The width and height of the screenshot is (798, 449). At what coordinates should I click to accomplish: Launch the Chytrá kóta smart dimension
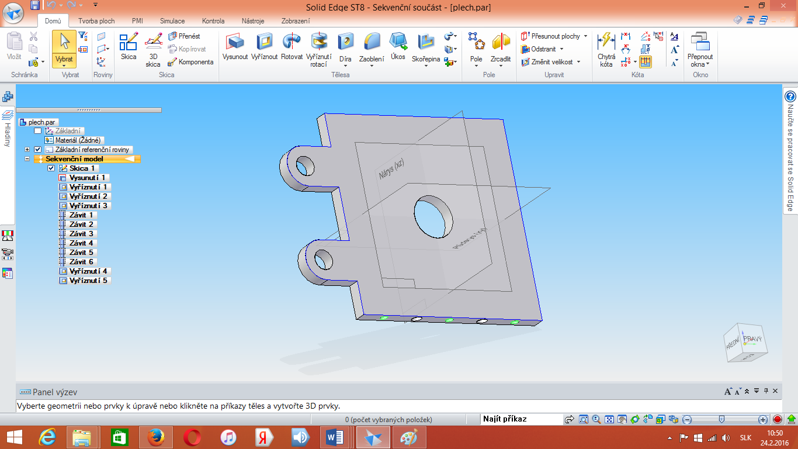[x=606, y=50]
